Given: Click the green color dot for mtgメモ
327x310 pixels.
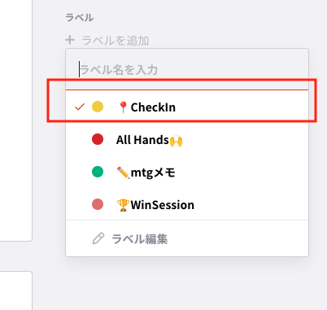Looking at the screenshot, I should coord(98,172).
